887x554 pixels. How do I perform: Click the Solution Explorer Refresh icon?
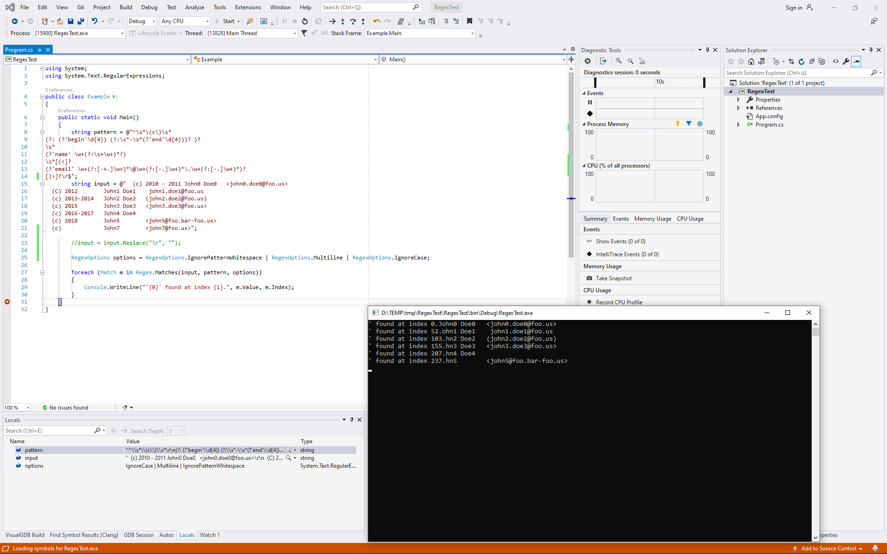pyautogui.click(x=802, y=61)
